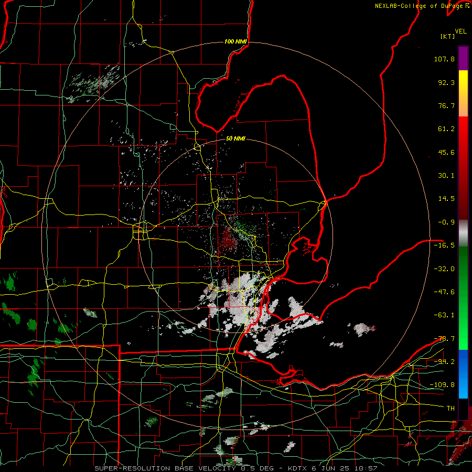Click the 14.5 value on velocity scale

pos(446,199)
